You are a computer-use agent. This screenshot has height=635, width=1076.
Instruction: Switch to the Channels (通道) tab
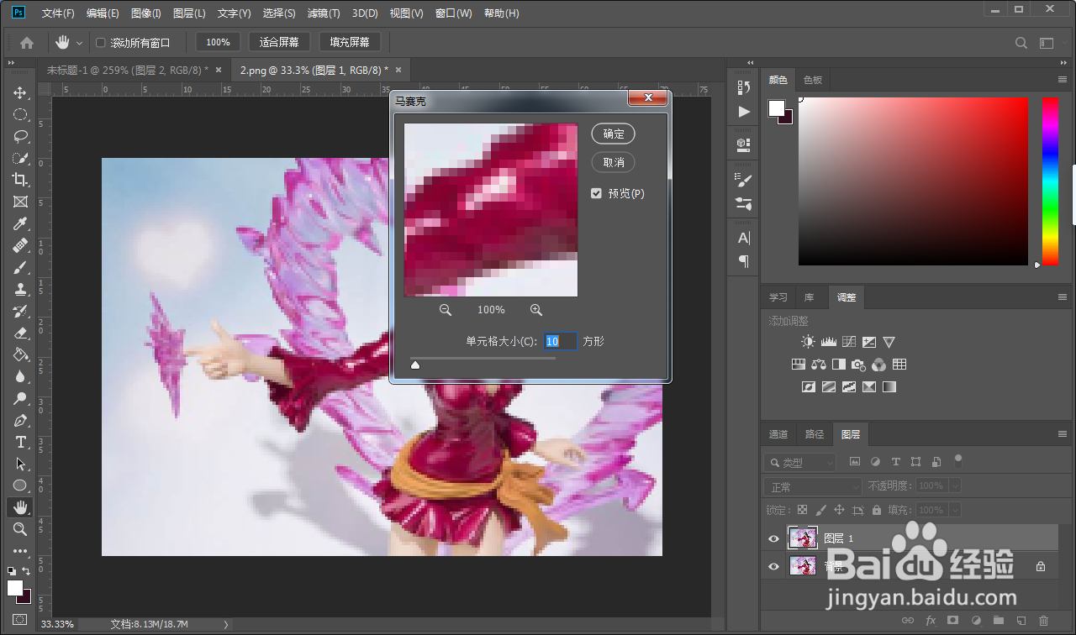tap(778, 434)
